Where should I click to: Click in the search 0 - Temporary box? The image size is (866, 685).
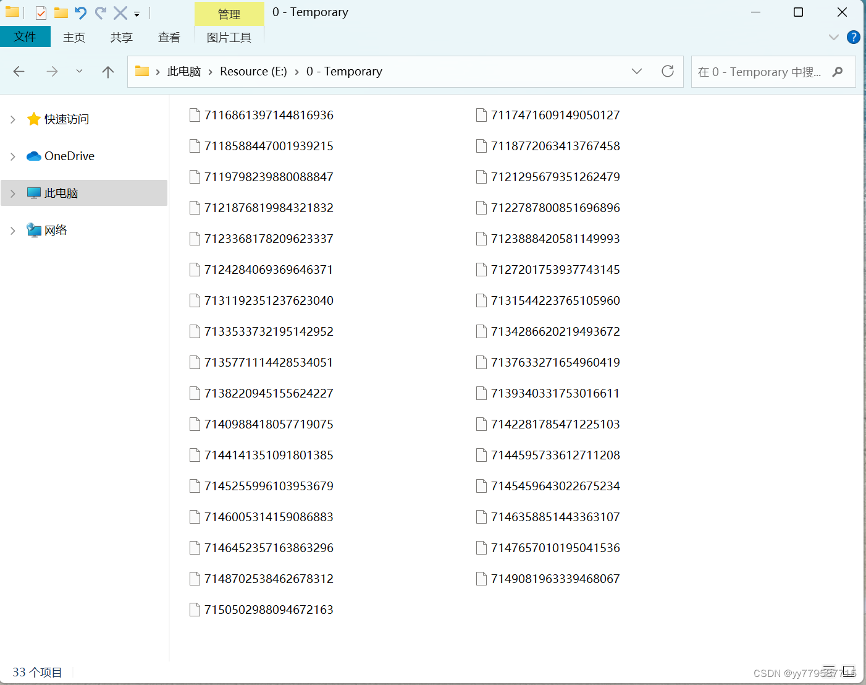(x=773, y=72)
